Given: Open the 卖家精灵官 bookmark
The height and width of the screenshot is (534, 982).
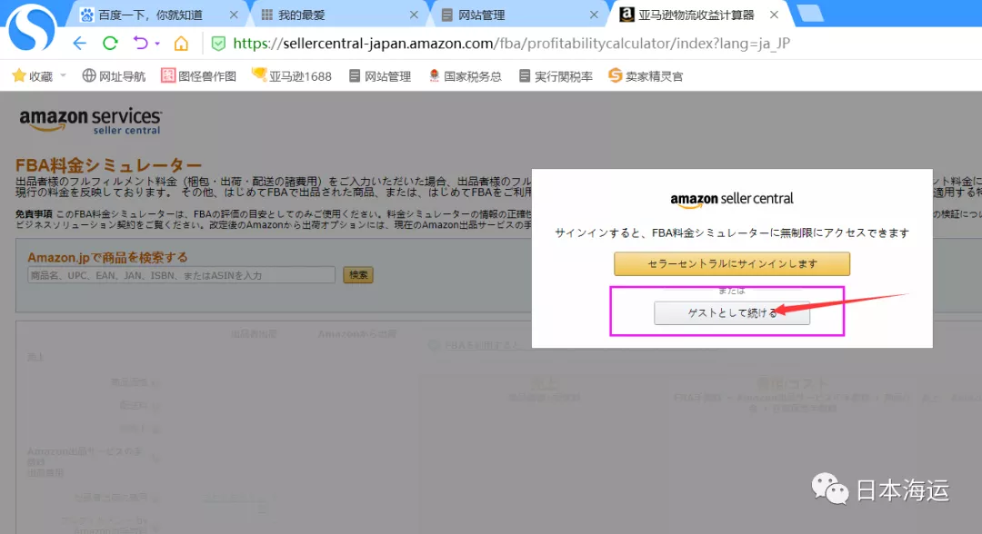Looking at the screenshot, I should pyautogui.click(x=646, y=76).
